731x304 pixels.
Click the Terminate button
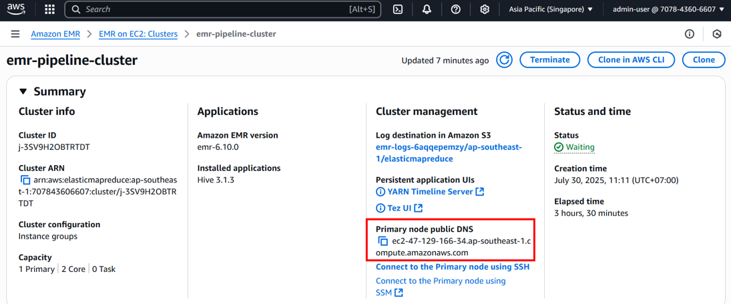tap(549, 60)
